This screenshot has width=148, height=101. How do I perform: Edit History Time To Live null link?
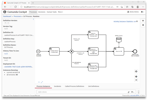click(x=6, y=54)
